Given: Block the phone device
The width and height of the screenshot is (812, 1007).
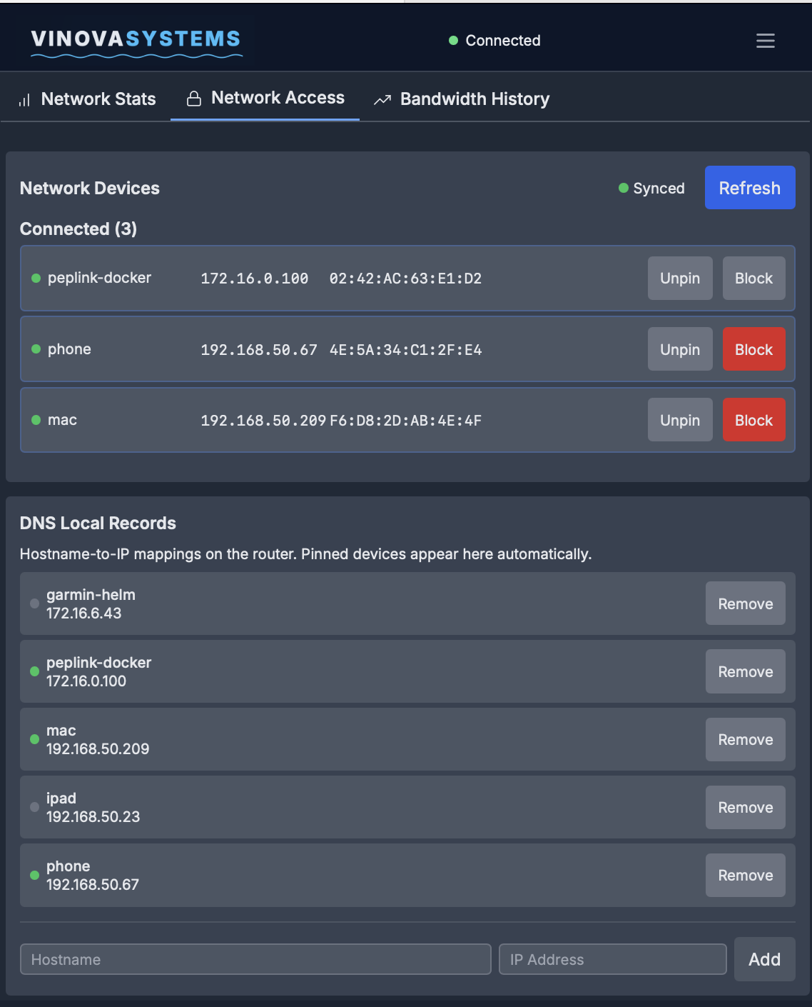Looking at the screenshot, I should click(753, 349).
